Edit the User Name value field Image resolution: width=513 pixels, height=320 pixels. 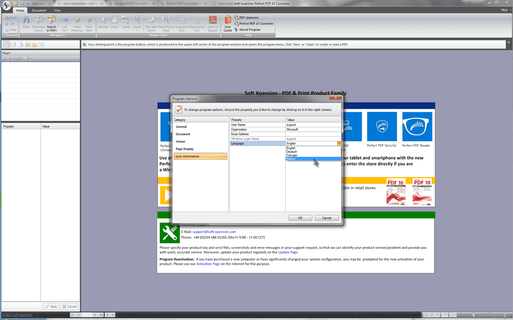[x=313, y=125]
